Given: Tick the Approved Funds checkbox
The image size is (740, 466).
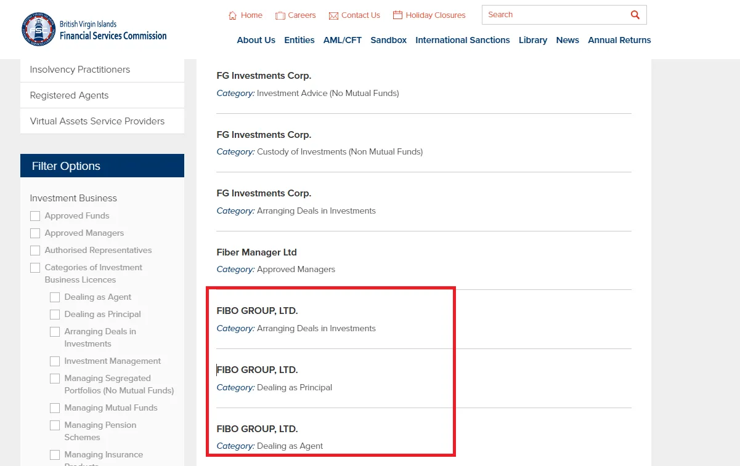Looking at the screenshot, I should (x=35, y=216).
